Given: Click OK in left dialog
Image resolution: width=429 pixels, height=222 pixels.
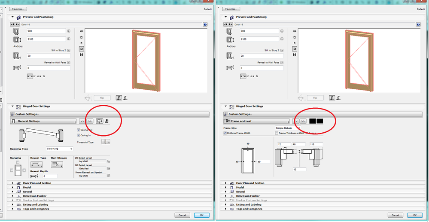Looking at the screenshot, I should coord(202,215).
